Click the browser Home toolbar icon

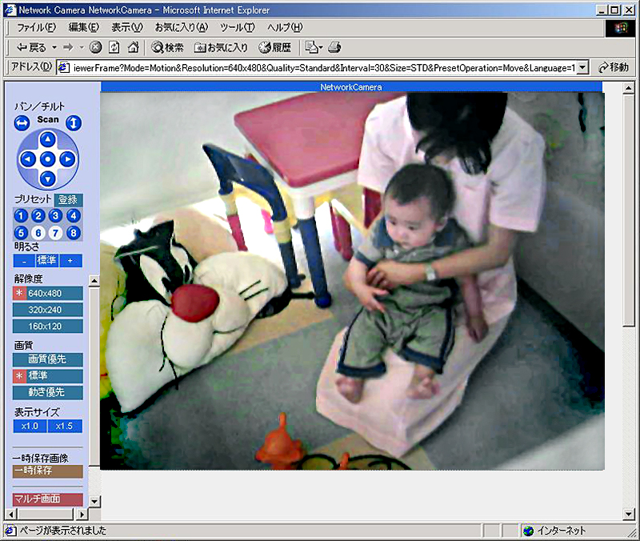click(x=134, y=47)
